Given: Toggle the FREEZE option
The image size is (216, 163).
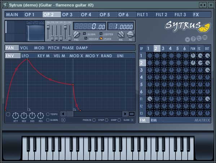Looking at the screenshot, I should [94, 120].
